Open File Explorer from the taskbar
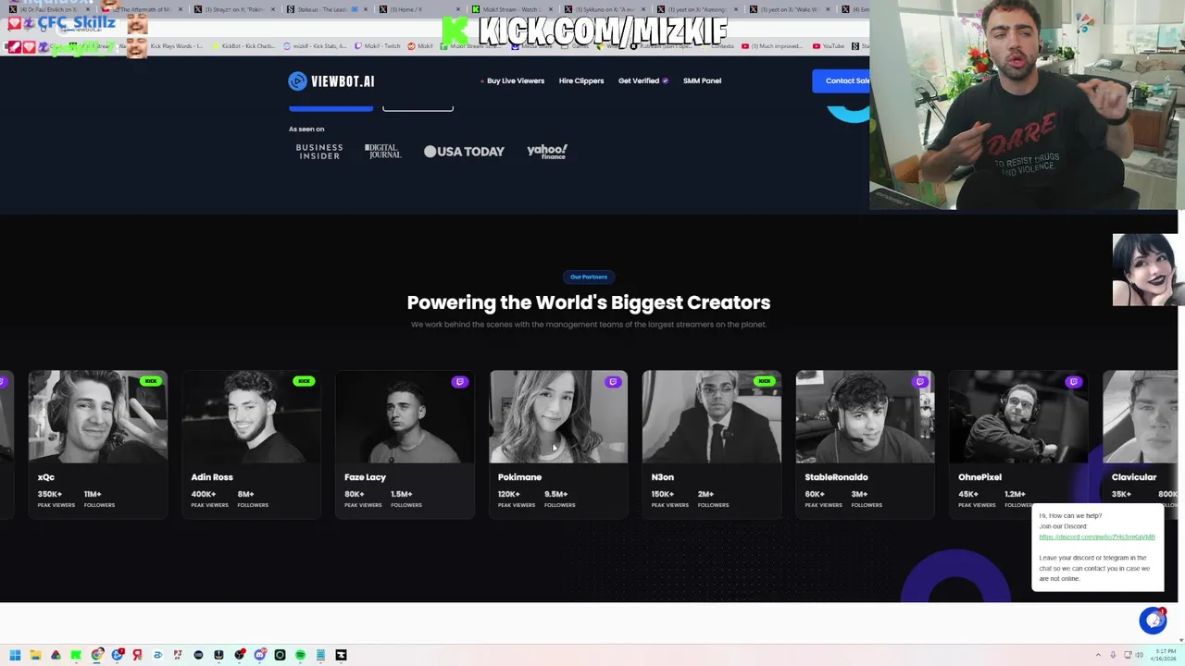 pos(35,655)
